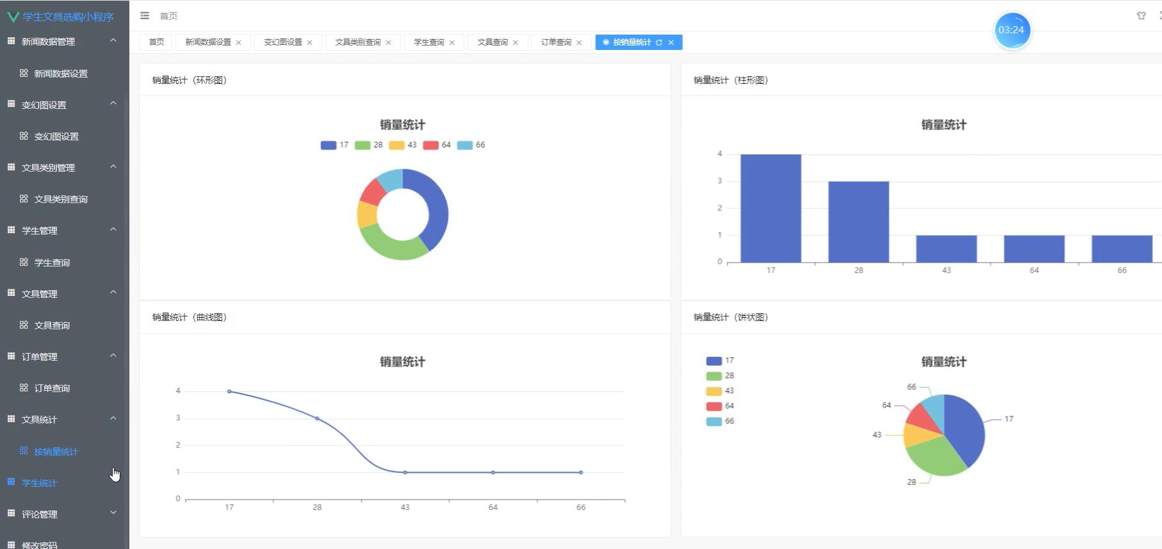Click the icon beside 新闻数据设置 submenu
Screen dimensions: 1162x549
coord(24,73)
